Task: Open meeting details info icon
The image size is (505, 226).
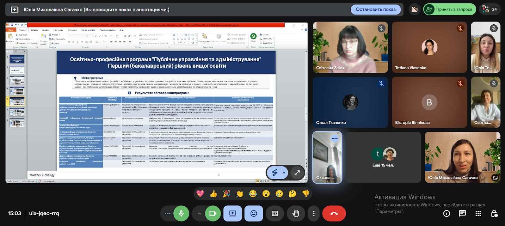Action: point(446,214)
